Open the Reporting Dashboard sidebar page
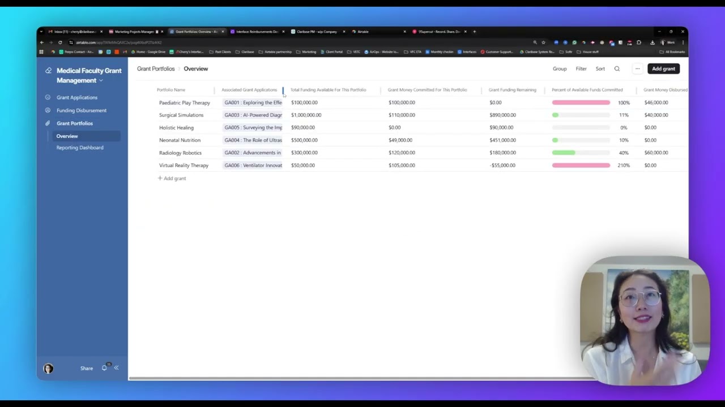 [x=80, y=148]
